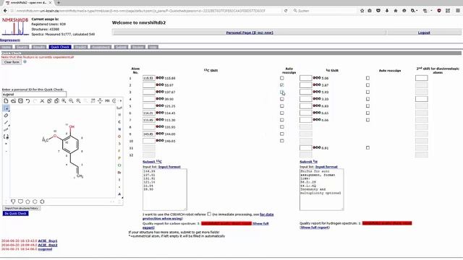Screen dimensions: 463x260
Task: Click the save icon in the structure editor
Action: (20, 101)
